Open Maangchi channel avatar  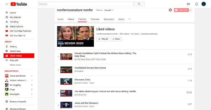(x=7, y=94)
